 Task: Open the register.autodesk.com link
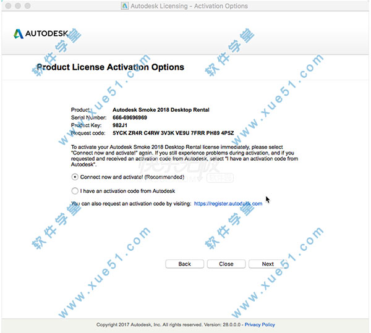228,204
